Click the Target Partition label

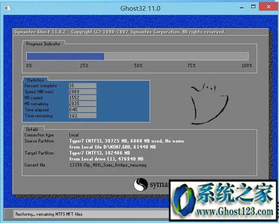coord(39,153)
